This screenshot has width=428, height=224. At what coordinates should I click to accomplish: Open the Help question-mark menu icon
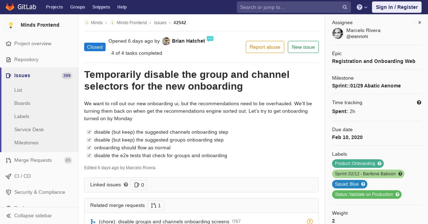pyautogui.click(x=360, y=7)
